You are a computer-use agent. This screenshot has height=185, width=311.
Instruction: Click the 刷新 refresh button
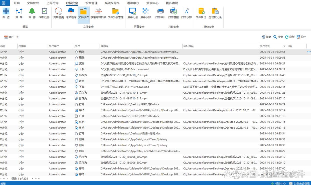(x=290, y=37)
